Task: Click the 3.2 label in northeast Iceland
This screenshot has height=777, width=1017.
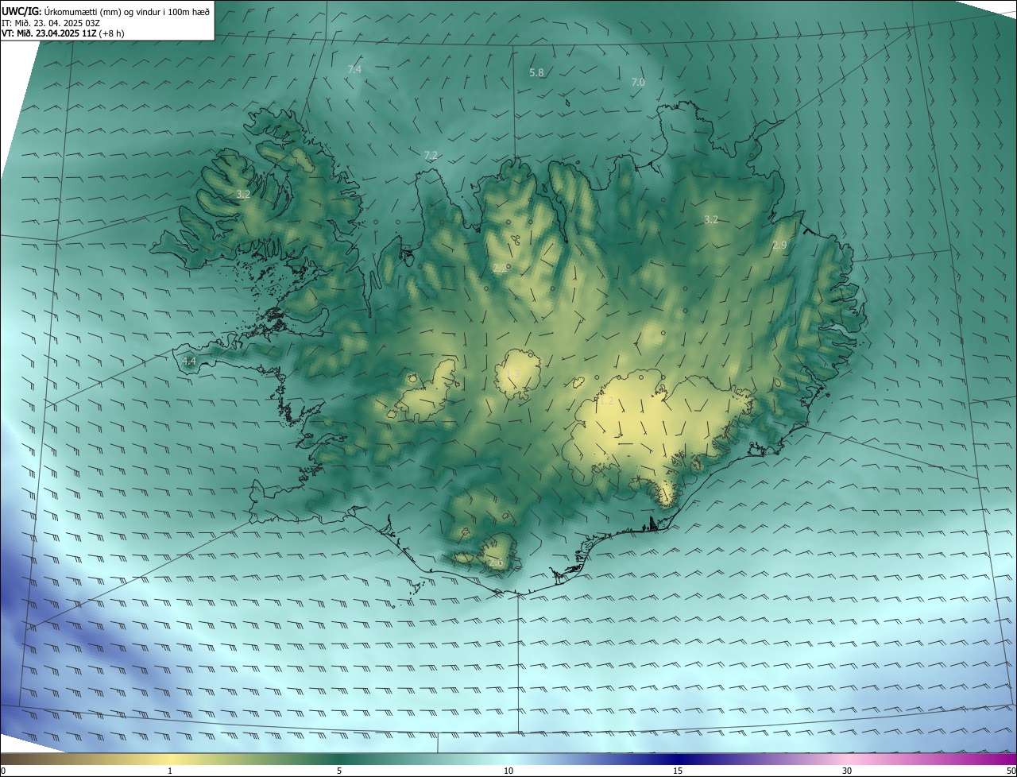Action: click(x=711, y=220)
